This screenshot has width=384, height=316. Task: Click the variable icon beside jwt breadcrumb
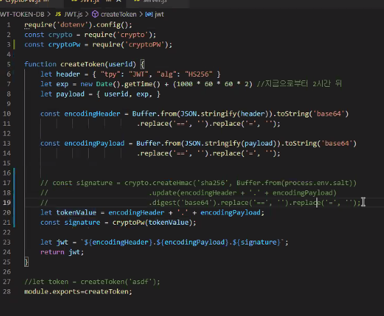tap(149, 15)
